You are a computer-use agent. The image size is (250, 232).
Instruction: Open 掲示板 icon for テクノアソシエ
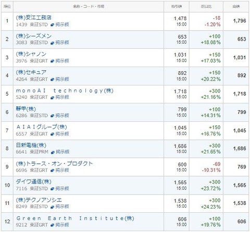(52, 207)
